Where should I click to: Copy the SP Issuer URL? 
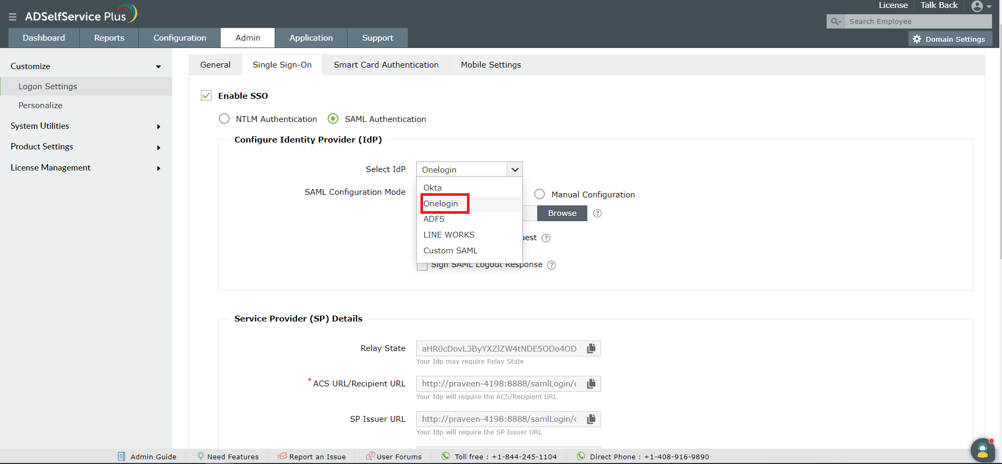click(x=592, y=419)
